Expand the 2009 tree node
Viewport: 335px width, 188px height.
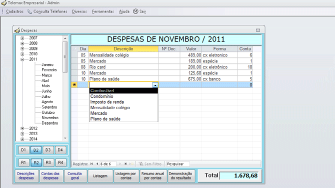tap(22, 49)
